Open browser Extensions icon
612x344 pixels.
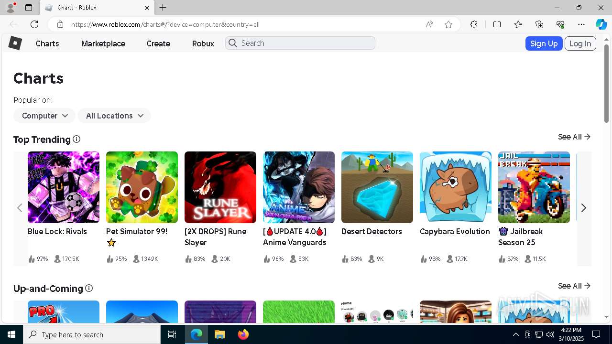click(474, 24)
